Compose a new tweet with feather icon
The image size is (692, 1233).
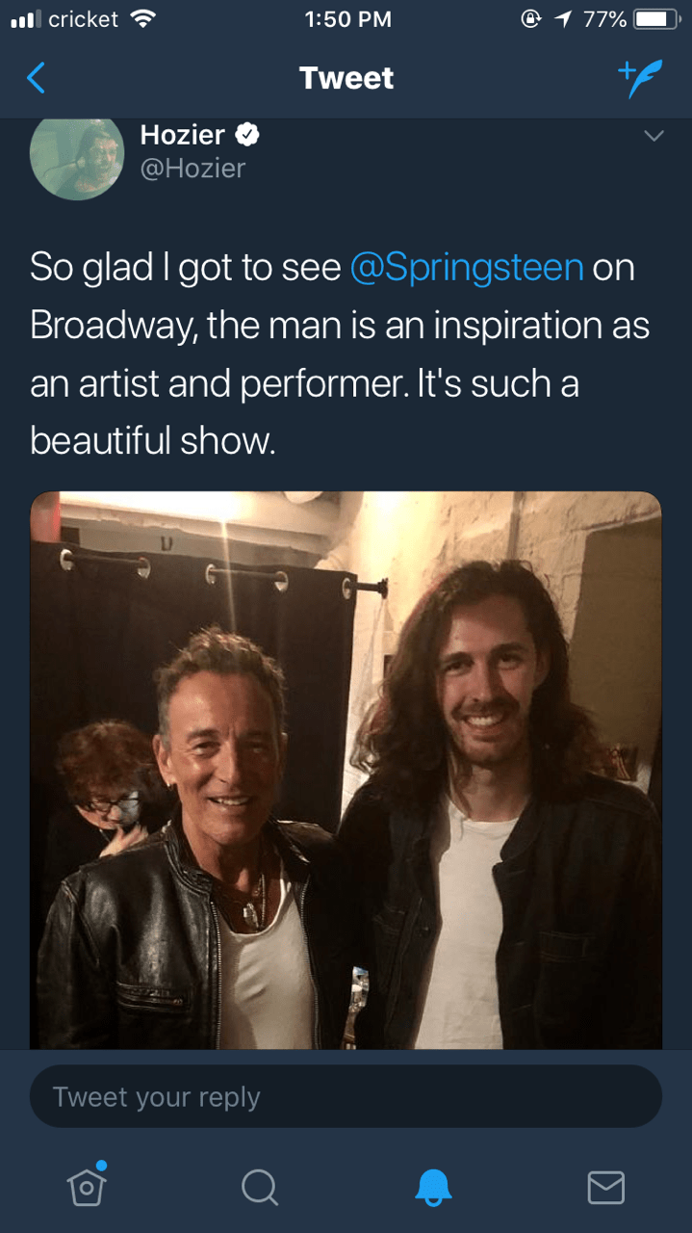pos(640,78)
